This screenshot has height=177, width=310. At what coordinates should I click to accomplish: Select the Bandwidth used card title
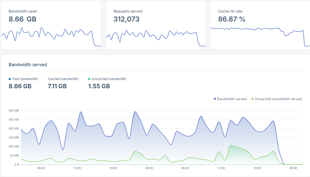click(23, 11)
